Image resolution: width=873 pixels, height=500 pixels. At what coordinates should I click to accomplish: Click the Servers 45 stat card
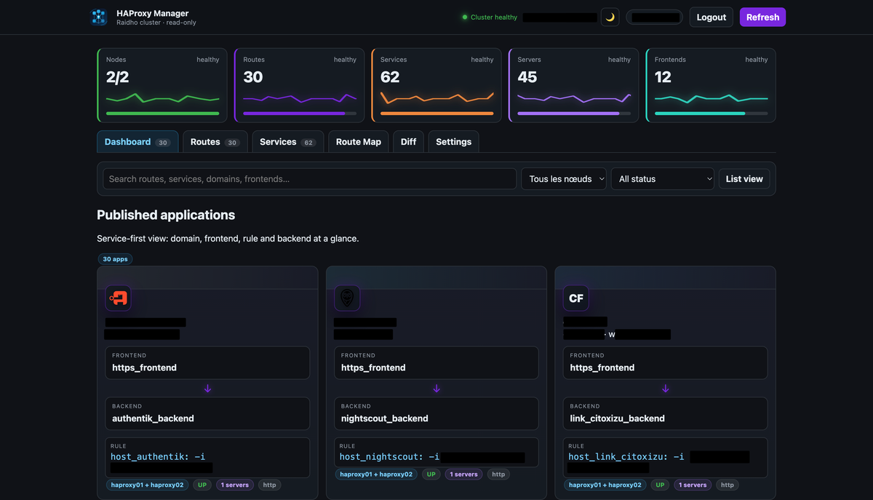click(573, 85)
